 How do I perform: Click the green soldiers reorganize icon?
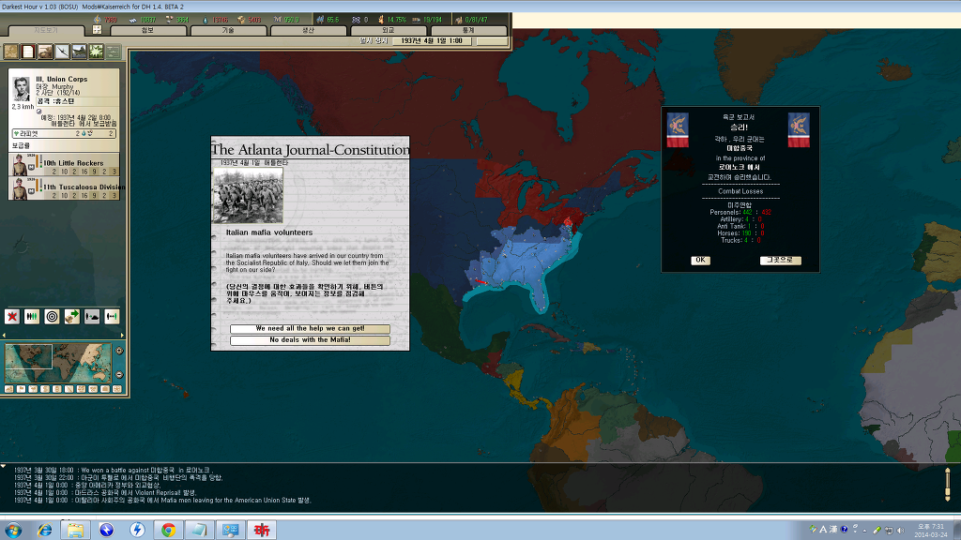[x=32, y=317]
